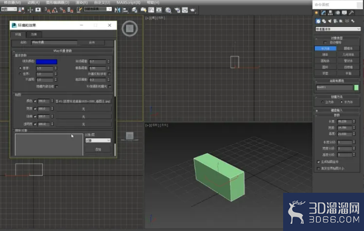Collapse the 名称和颜色 rollout
The height and width of the screenshot is (231, 364).
pos(337,81)
